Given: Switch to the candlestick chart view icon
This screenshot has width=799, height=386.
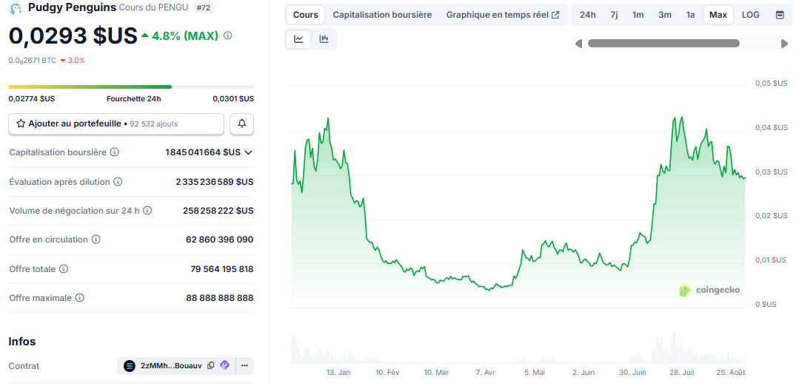Looking at the screenshot, I should pyautogui.click(x=324, y=39).
